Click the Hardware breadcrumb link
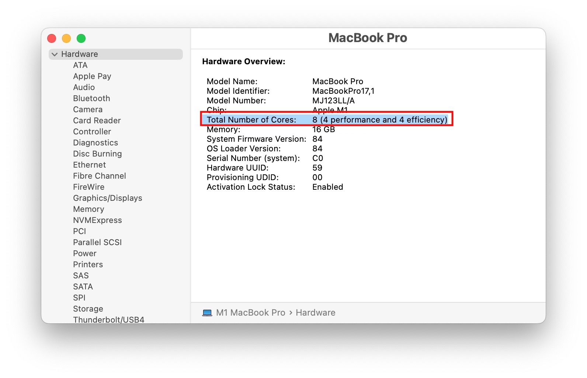587x378 pixels. tap(315, 312)
